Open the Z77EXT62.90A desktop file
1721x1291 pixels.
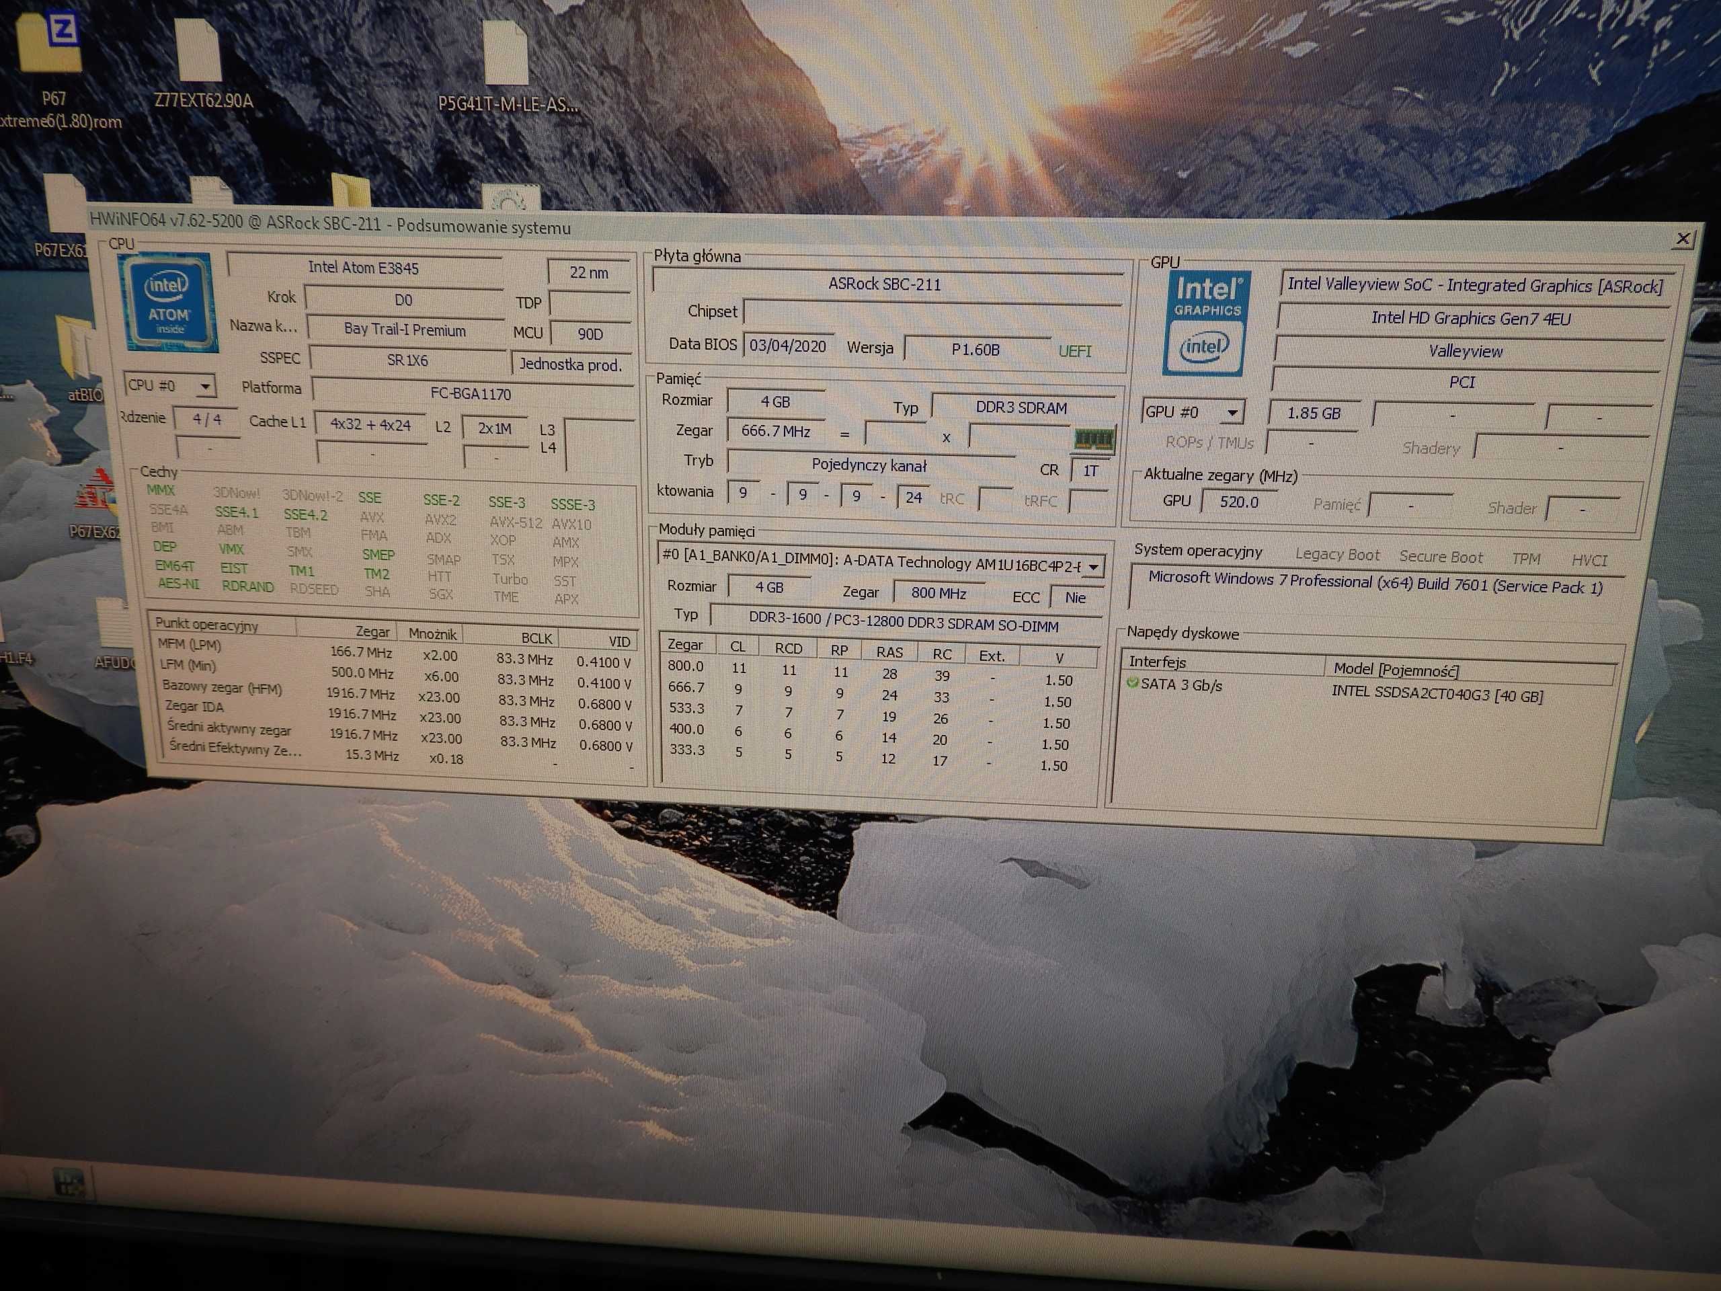tap(202, 65)
